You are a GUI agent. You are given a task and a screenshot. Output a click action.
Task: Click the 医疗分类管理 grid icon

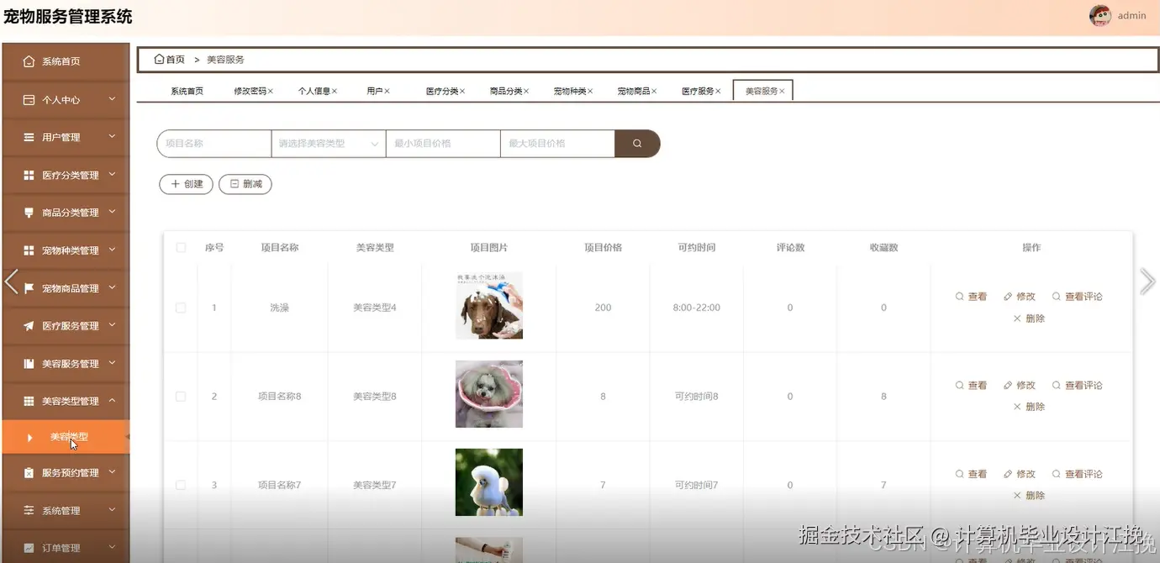click(x=29, y=176)
